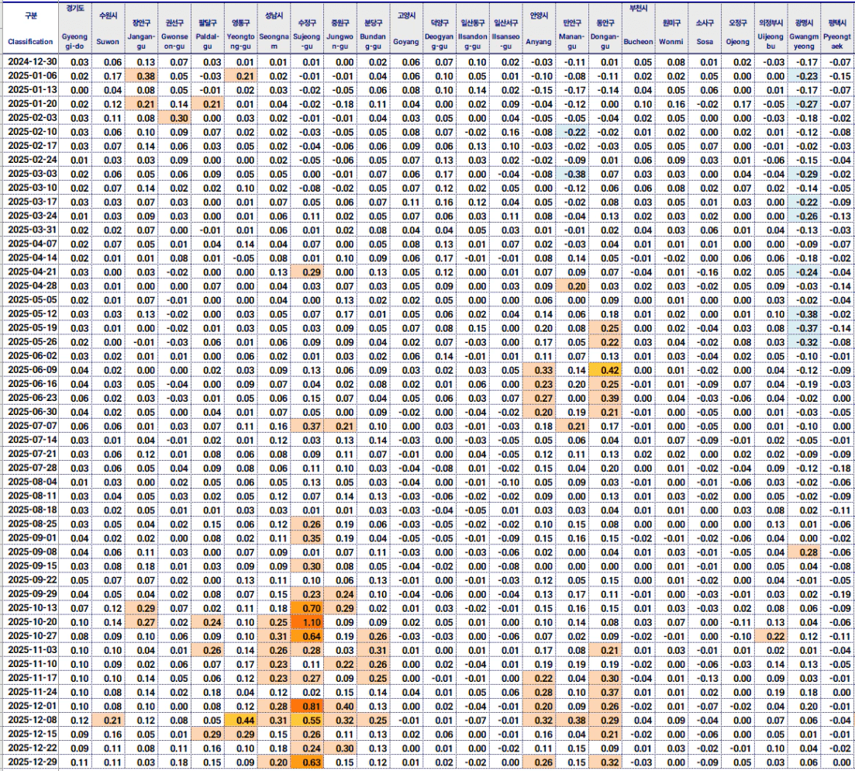
Task: Select the 0.22 Uijeongbu cell in 2025-10-27 row
Action: tap(771, 636)
